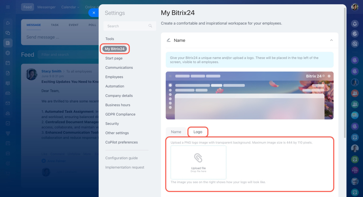Open CoPilot preferences
Image resolution: width=363 pixels, height=197 pixels.
121,142
